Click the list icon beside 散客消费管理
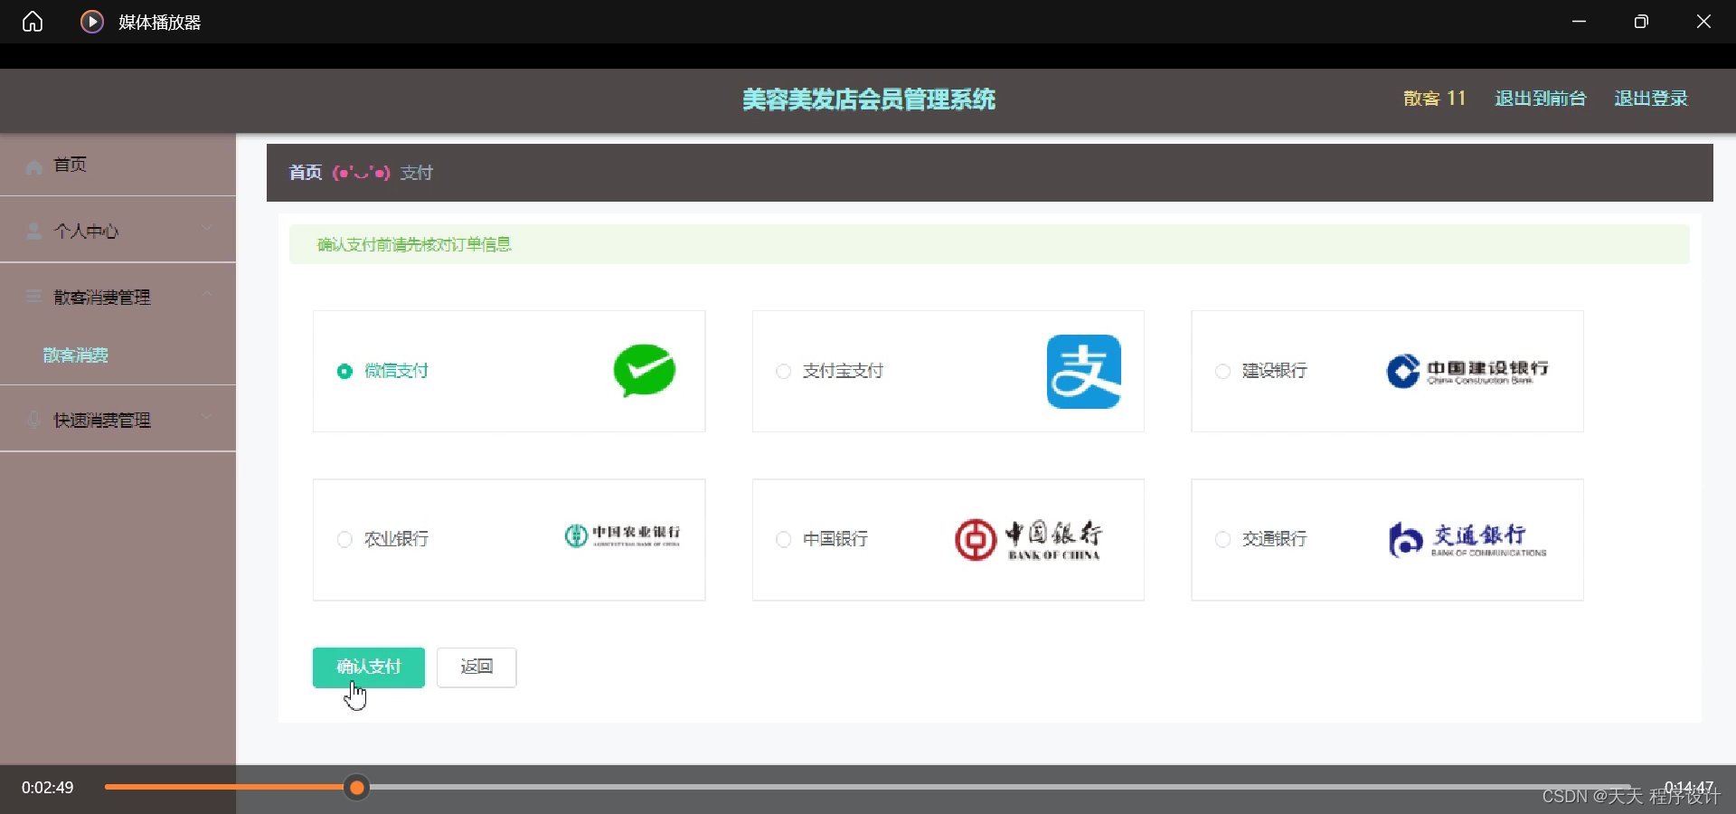This screenshot has width=1736, height=814. 34,297
